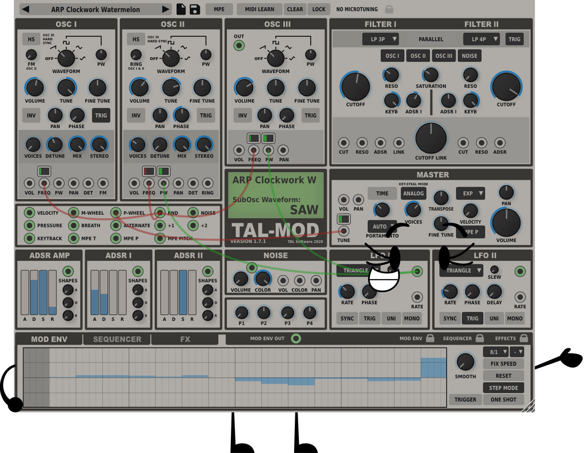This screenshot has height=453, width=585.
Task: Click the MIDI LEARN button
Action: [259, 9]
